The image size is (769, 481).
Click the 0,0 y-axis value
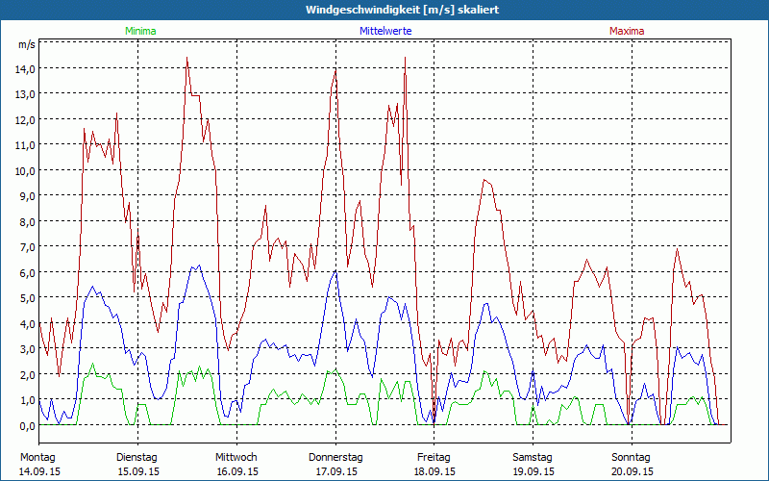[29, 426]
